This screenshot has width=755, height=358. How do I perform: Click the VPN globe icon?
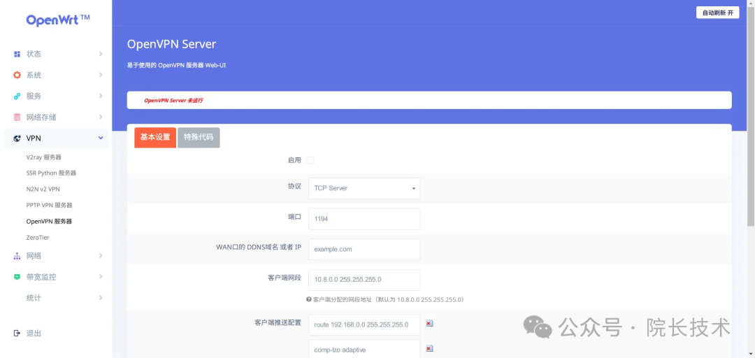17,138
